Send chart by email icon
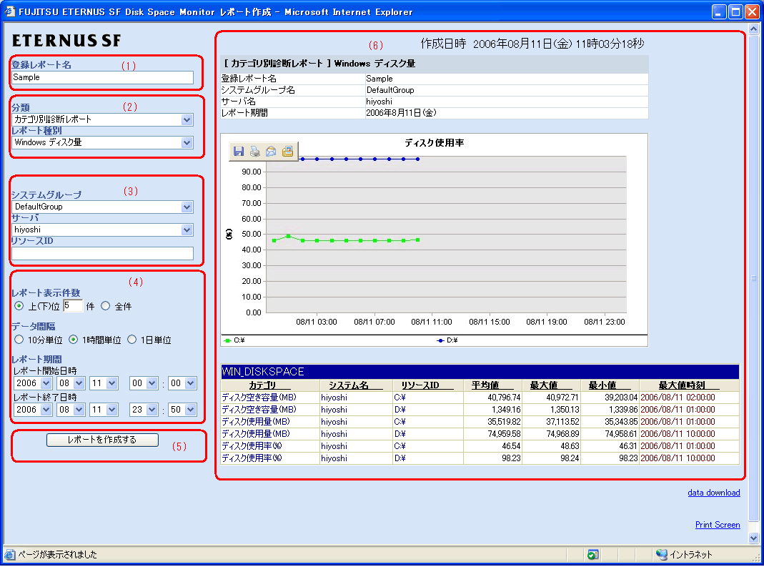 click(x=271, y=152)
